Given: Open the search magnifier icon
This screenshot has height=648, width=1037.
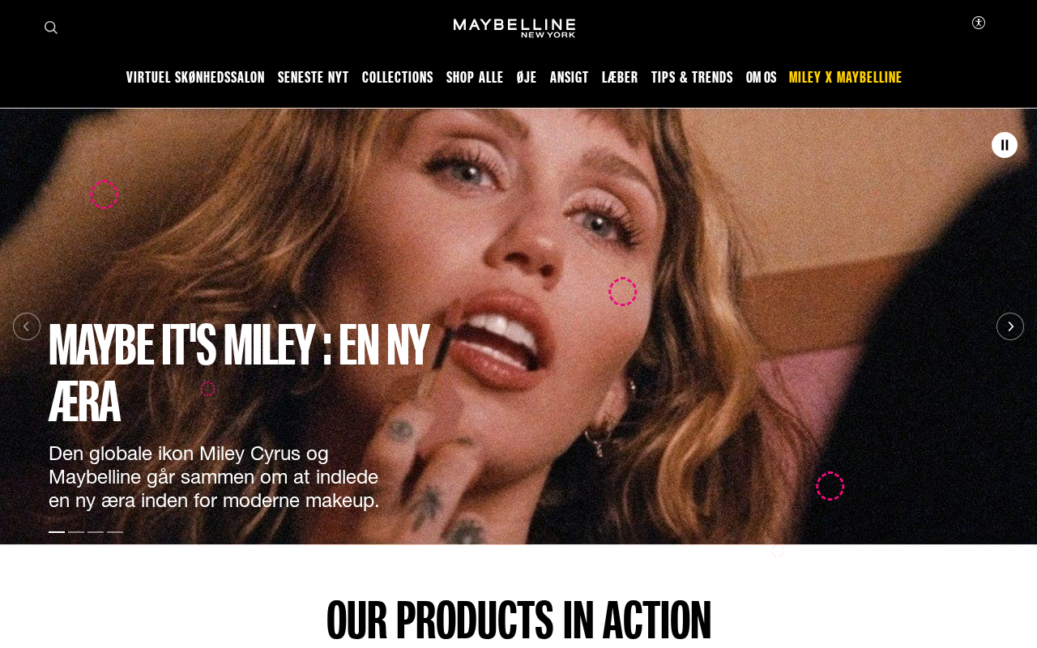Looking at the screenshot, I should pos(51,28).
